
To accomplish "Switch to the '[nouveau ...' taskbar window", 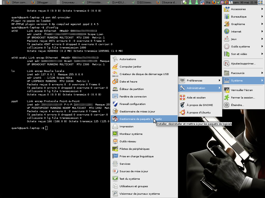I will tap(67, 2).
